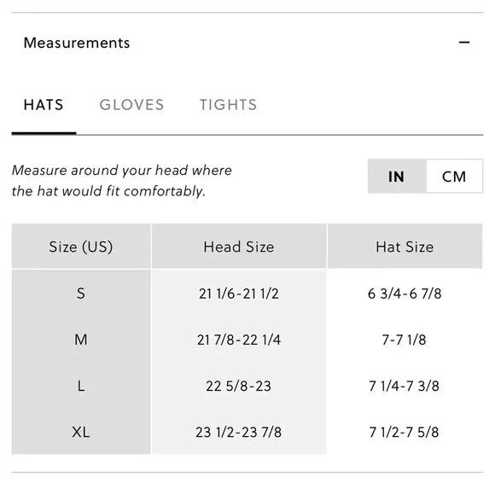Click the head measuring instruction text
This screenshot has width=495, height=495.
coord(122,181)
